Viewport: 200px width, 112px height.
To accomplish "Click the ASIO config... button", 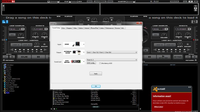I will [x=91, y=63].
